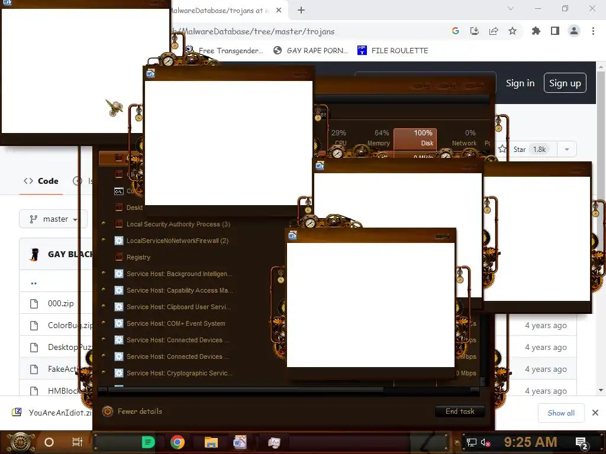
Task: Open the FILE ROULETTE bookmark
Action: (393, 50)
